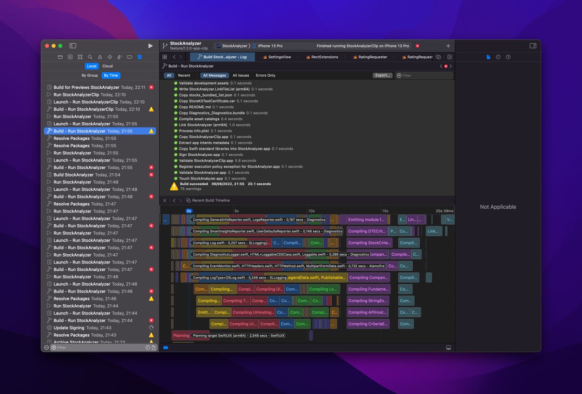
Task: Select Run StockAnalyzerClip Today 22:10 report
Action: pyautogui.click(x=99, y=95)
